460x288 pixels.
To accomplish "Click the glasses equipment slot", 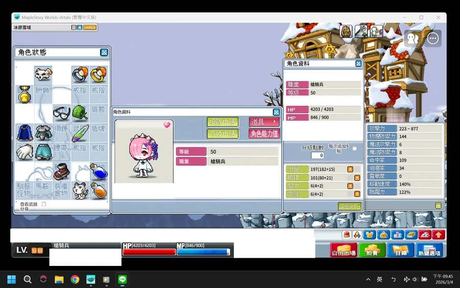I will [61, 113].
